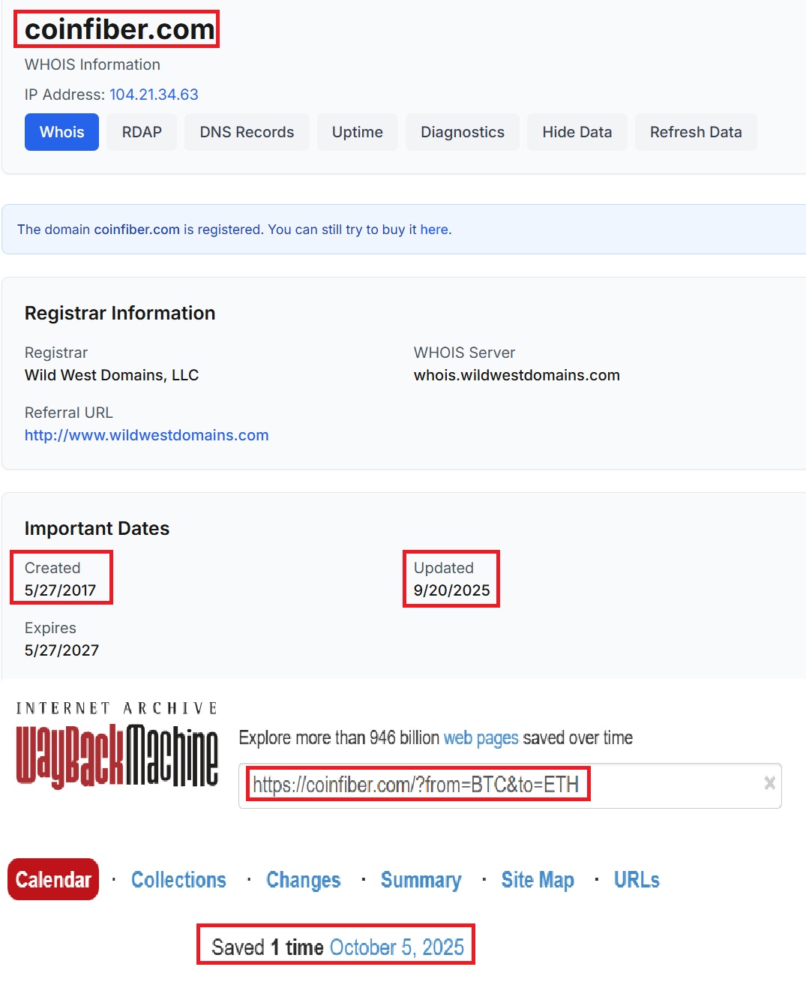Select the Whois tab

coord(61,132)
